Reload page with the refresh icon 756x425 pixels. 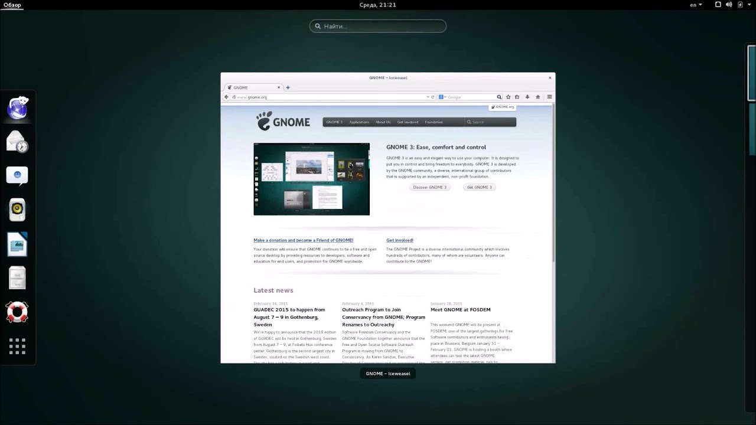(433, 97)
